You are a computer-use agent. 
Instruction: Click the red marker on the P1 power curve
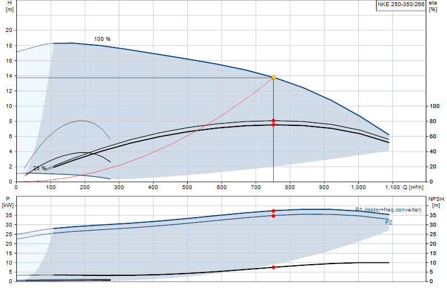click(x=273, y=211)
